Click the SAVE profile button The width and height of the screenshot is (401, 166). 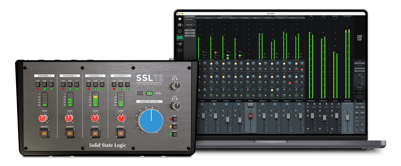point(190,30)
